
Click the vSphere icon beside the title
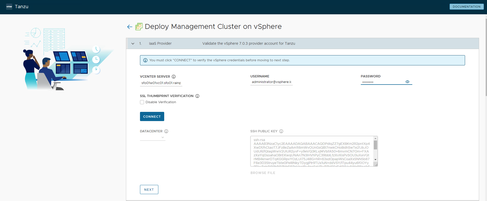(x=139, y=27)
